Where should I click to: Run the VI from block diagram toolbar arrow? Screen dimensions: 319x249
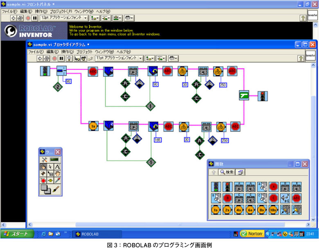(x=40, y=58)
